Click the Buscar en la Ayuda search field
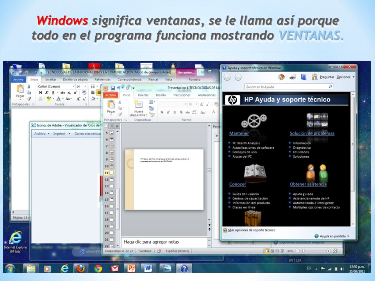 pos(288,87)
